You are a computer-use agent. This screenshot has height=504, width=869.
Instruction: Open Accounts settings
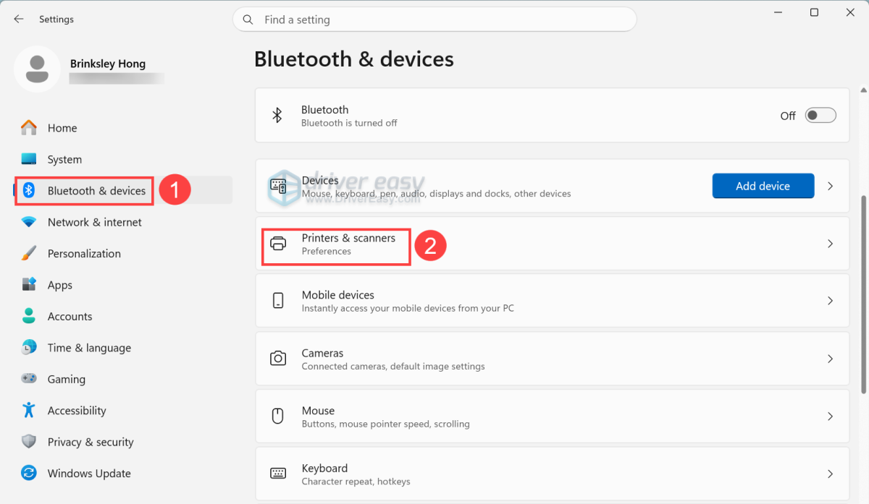[123, 316]
